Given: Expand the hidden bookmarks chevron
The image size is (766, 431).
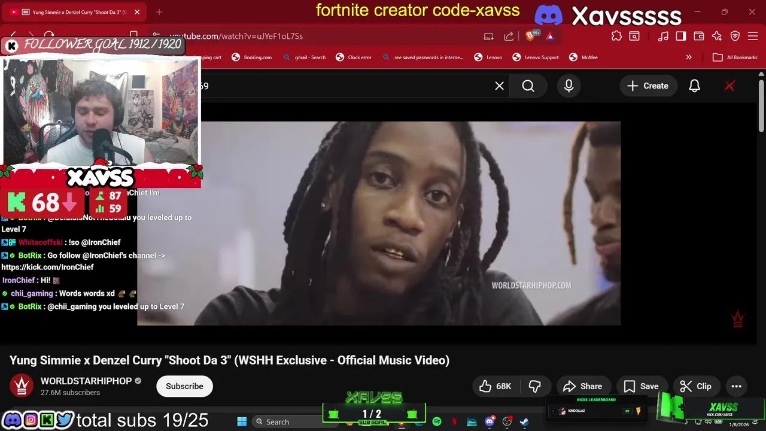Looking at the screenshot, I should 689,57.
